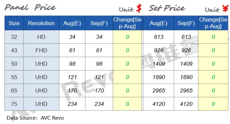This screenshot has height=124, width=230.
Task: Click the set price 4120 Aug cell
Action: (159, 104)
